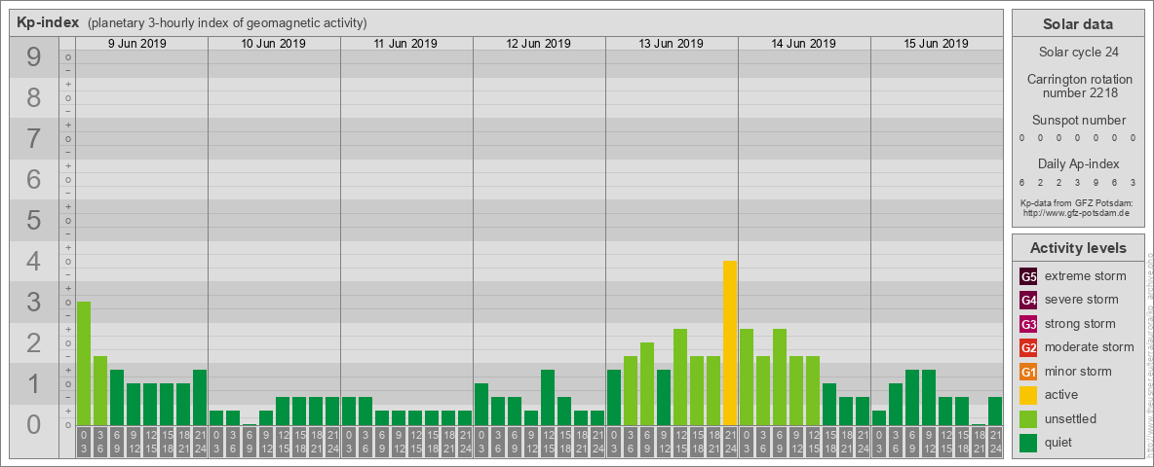Click the G1 minor storm legend icon
This screenshot has width=1154, height=467.
tap(1028, 372)
